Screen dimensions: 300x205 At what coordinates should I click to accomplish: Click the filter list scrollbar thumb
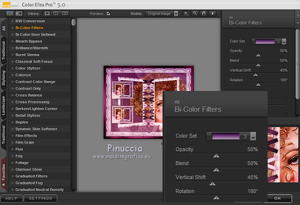73,22
